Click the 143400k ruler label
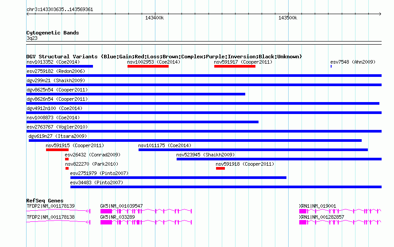Image resolution: width=394 pixels, height=247 pixels. [155, 18]
